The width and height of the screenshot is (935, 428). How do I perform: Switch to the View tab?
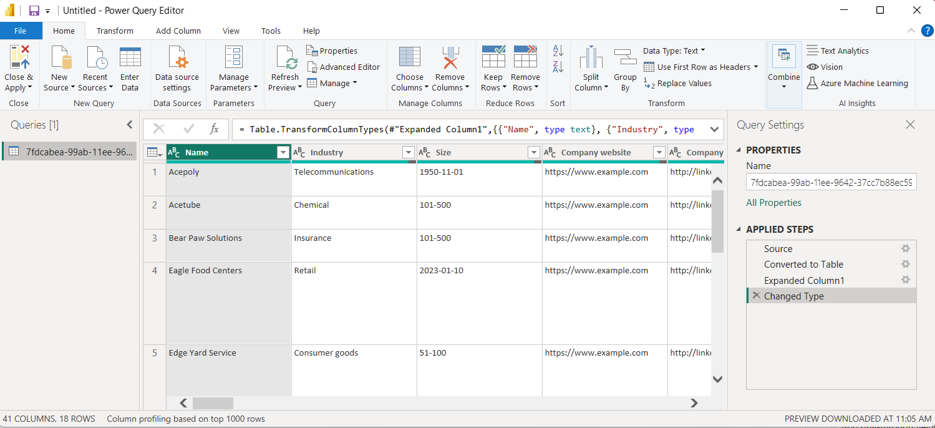tap(231, 31)
